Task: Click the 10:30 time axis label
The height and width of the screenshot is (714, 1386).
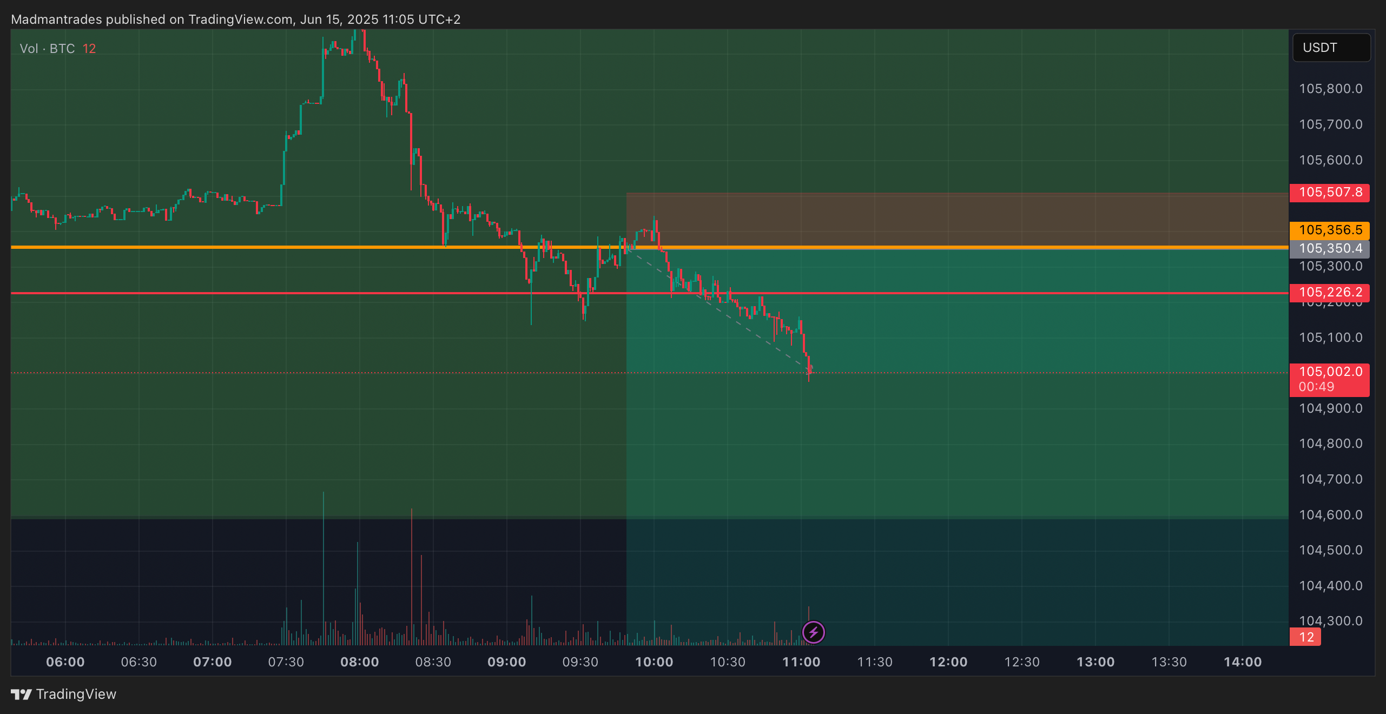Action: 728,662
